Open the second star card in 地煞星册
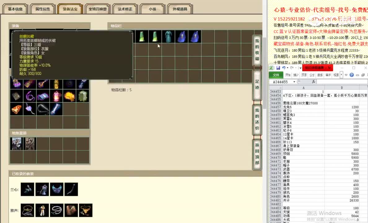This screenshot has height=223, width=368. [x=30, y=144]
